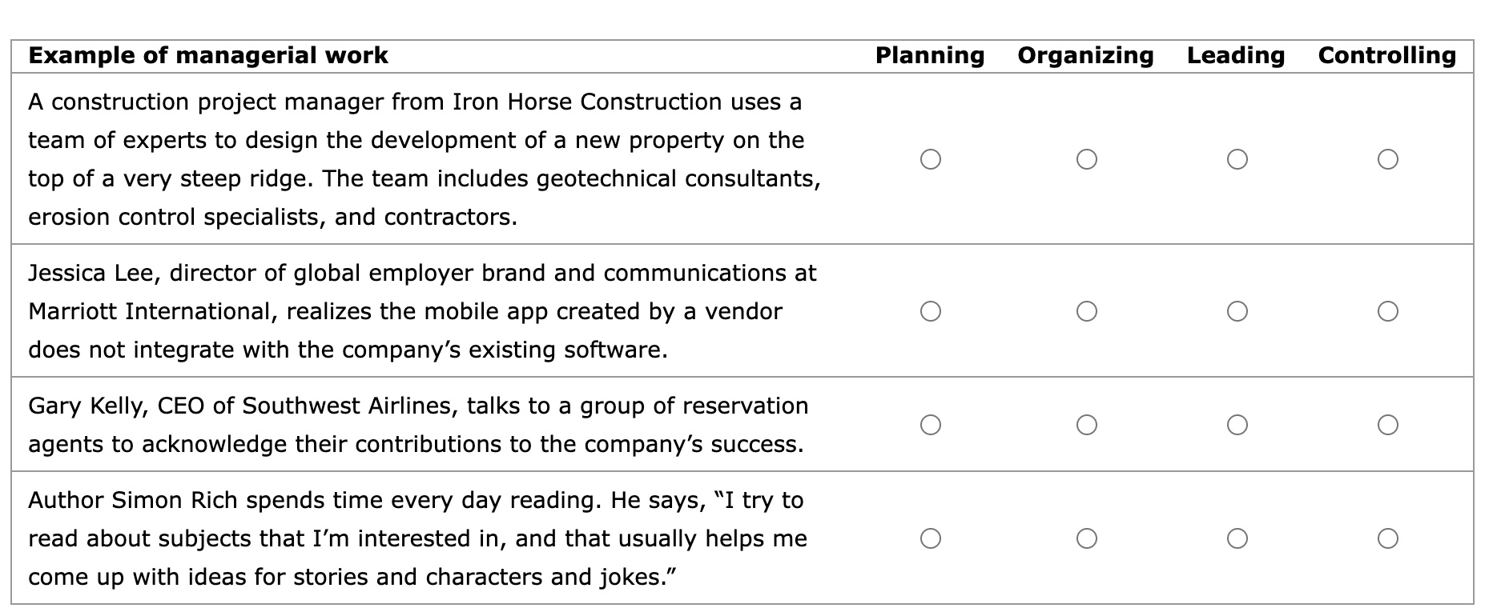
Task: Select Planning for the Gary Kelly Southwest example
Action: 930,424
